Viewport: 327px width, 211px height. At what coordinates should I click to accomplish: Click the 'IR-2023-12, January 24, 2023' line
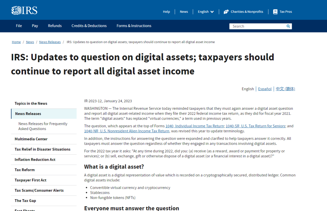(x=108, y=101)
